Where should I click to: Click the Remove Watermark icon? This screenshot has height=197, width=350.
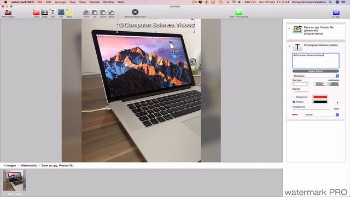(135, 12)
